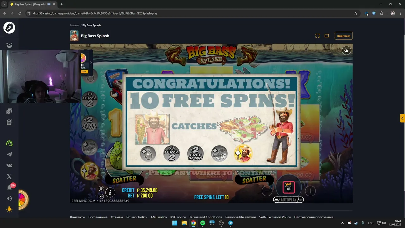Click the Dragon Money logo in sidebar
The height and width of the screenshot is (228, 405).
coord(9,28)
